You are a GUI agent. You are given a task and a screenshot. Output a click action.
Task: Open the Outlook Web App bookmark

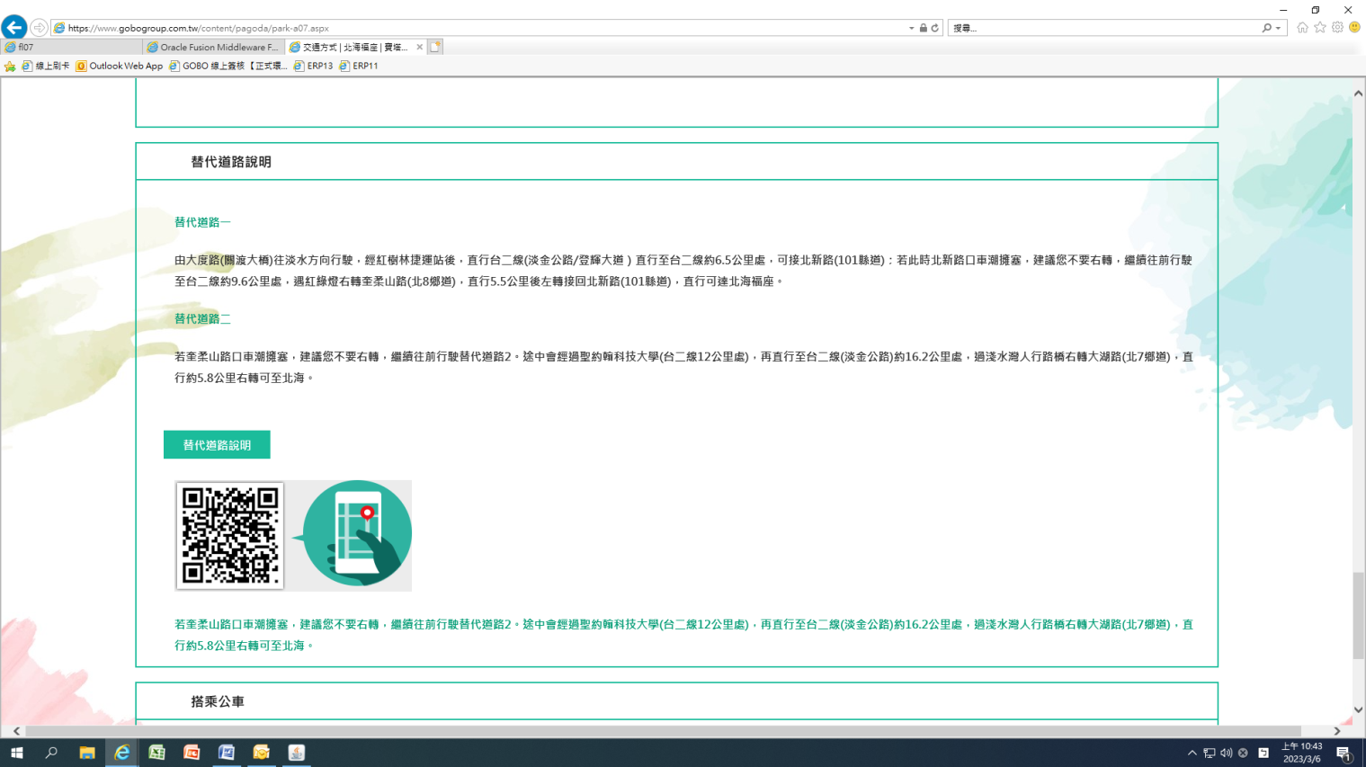click(x=119, y=66)
